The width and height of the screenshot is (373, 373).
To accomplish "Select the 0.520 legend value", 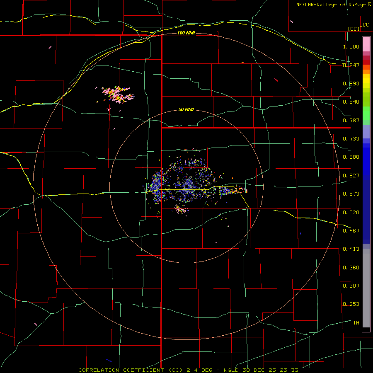I will tap(351, 212).
